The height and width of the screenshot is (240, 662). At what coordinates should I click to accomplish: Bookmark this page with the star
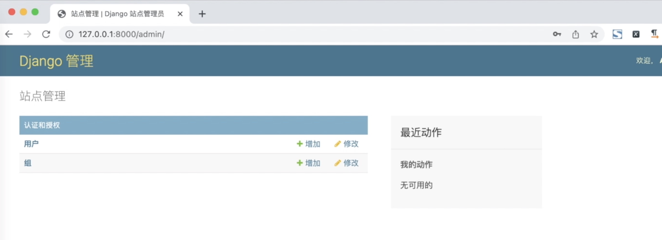click(594, 34)
